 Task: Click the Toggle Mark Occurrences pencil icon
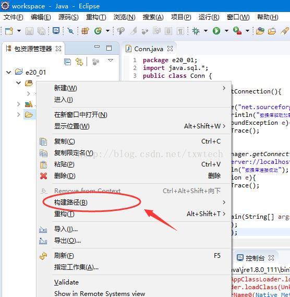[x=134, y=31]
